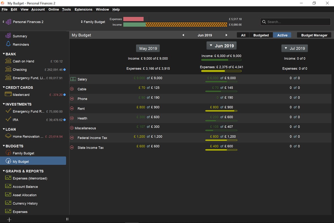Click the red minus icon beside State Income Tax

pos(72,148)
